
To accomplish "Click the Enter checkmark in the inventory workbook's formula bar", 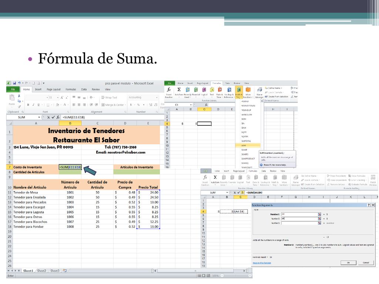I will 53,117.
